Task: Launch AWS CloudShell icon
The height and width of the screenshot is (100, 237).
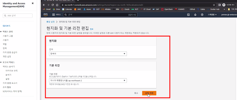Action: (x=189, y=15)
